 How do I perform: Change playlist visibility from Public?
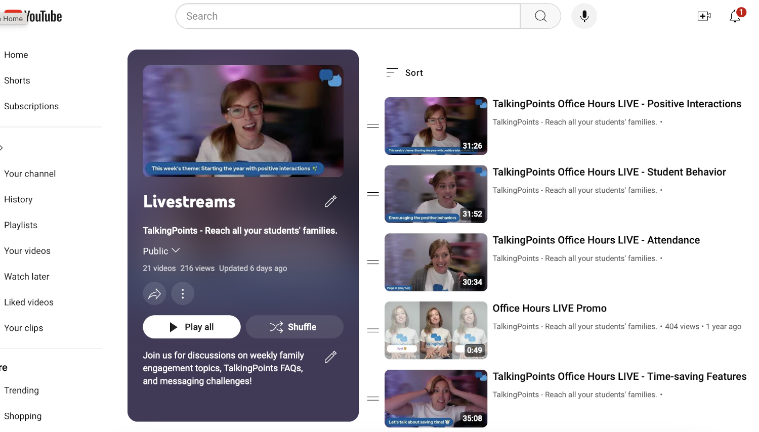pyautogui.click(x=161, y=251)
